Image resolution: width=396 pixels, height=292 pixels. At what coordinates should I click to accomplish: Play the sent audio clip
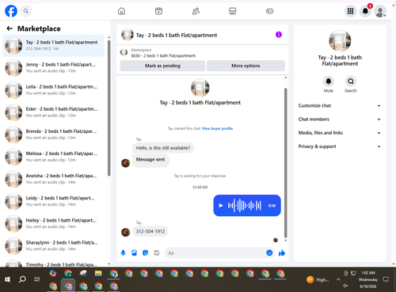tap(221, 206)
